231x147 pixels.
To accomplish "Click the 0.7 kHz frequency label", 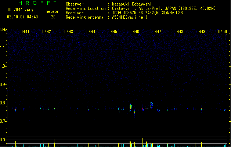I will [x=3, y=121].
